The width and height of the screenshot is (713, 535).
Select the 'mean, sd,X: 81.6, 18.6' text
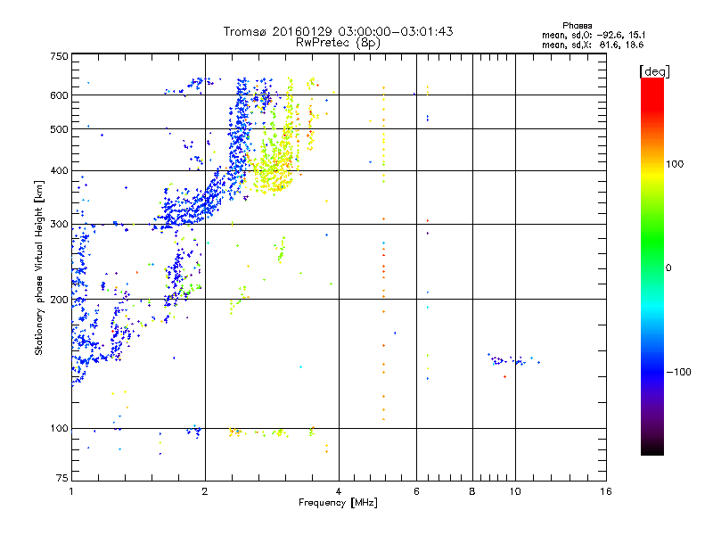tap(593, 45)
